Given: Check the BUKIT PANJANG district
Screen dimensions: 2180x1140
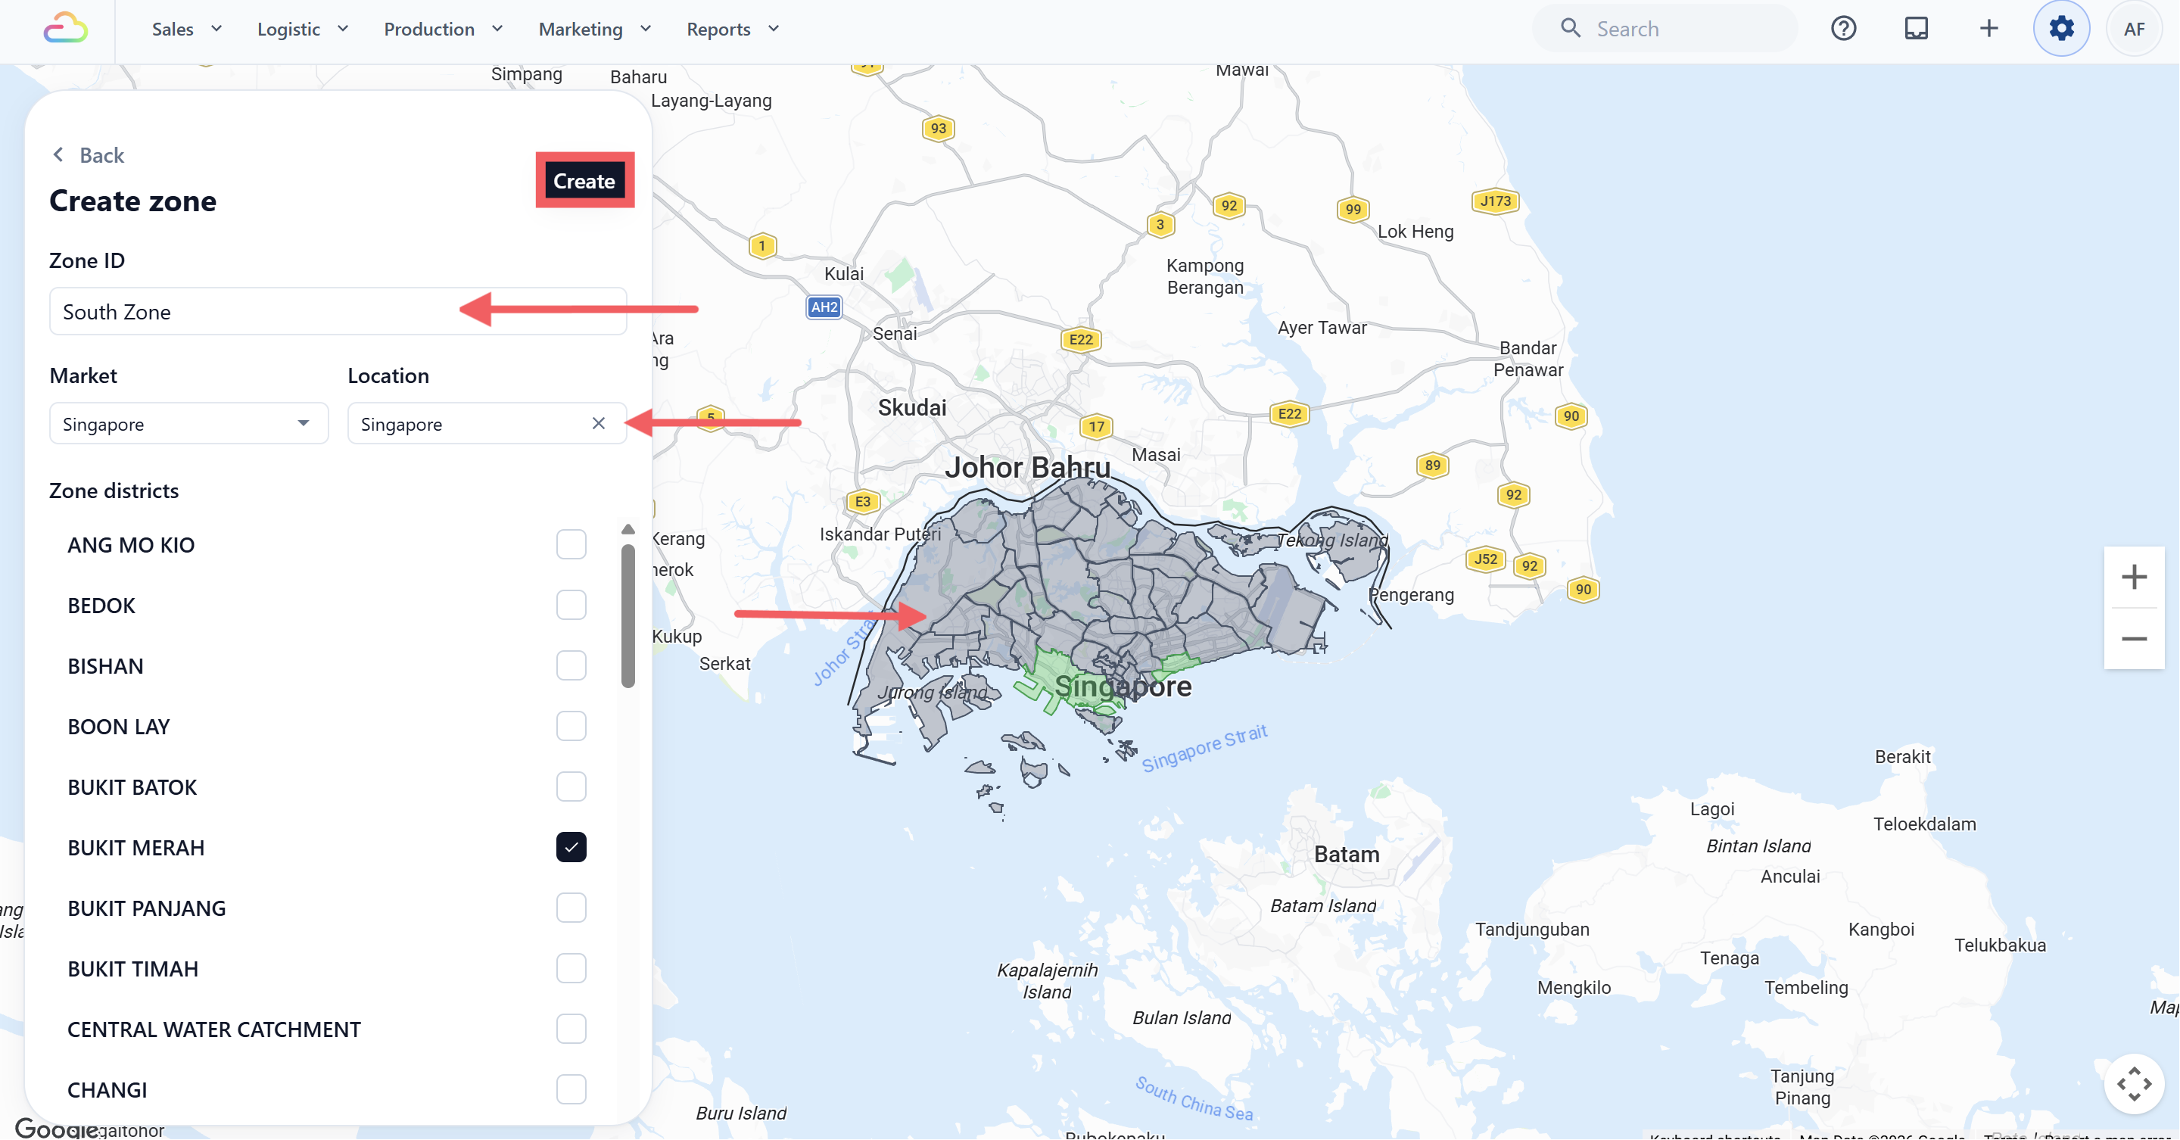Looking at the screenshot, I should [x=571, y=908].
